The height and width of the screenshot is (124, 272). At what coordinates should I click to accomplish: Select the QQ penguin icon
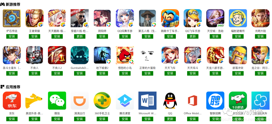point(170,101)
